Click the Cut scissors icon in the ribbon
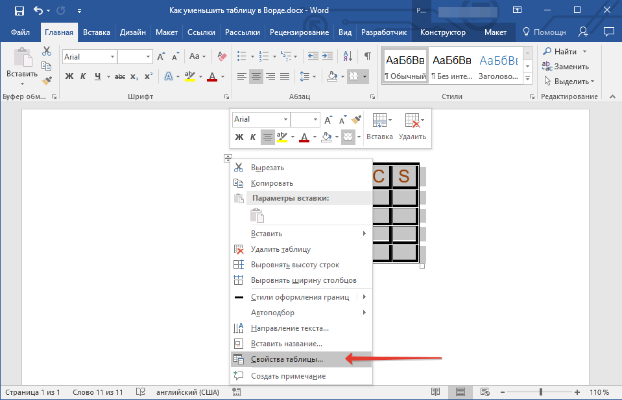 pos(47,51)
